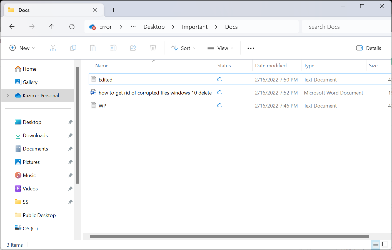Screen dimensions: 392x250
Task: Open the View options dropdown
Action: (x=220, y=48)
